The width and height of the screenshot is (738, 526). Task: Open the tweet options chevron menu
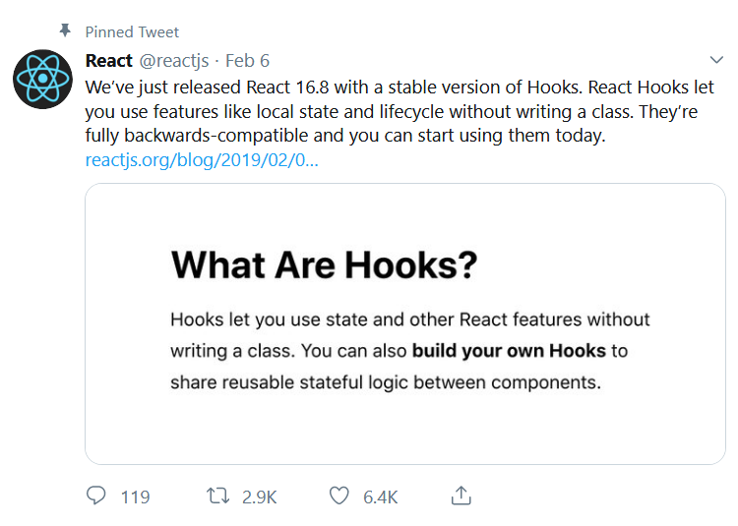pyautogui.click(x=716, y=60)
